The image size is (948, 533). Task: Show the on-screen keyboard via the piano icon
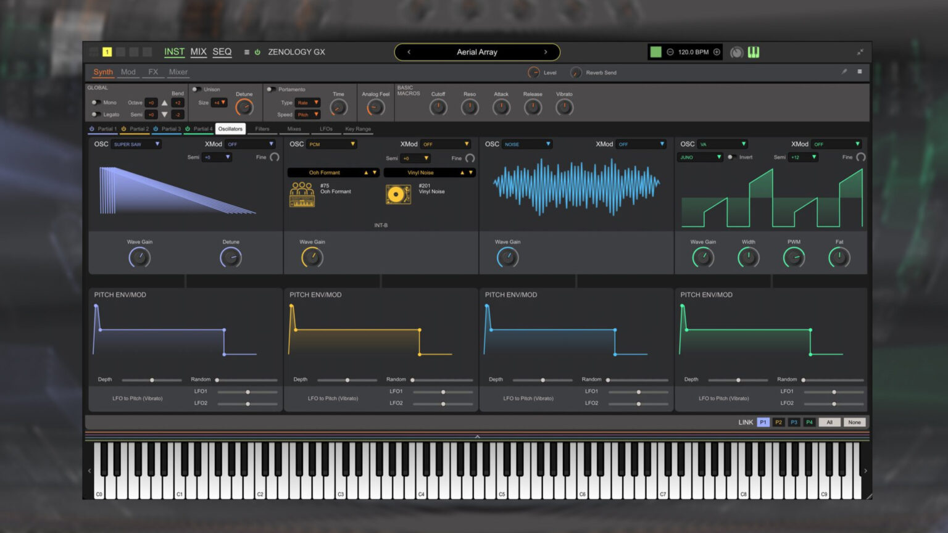pos(754,52)
